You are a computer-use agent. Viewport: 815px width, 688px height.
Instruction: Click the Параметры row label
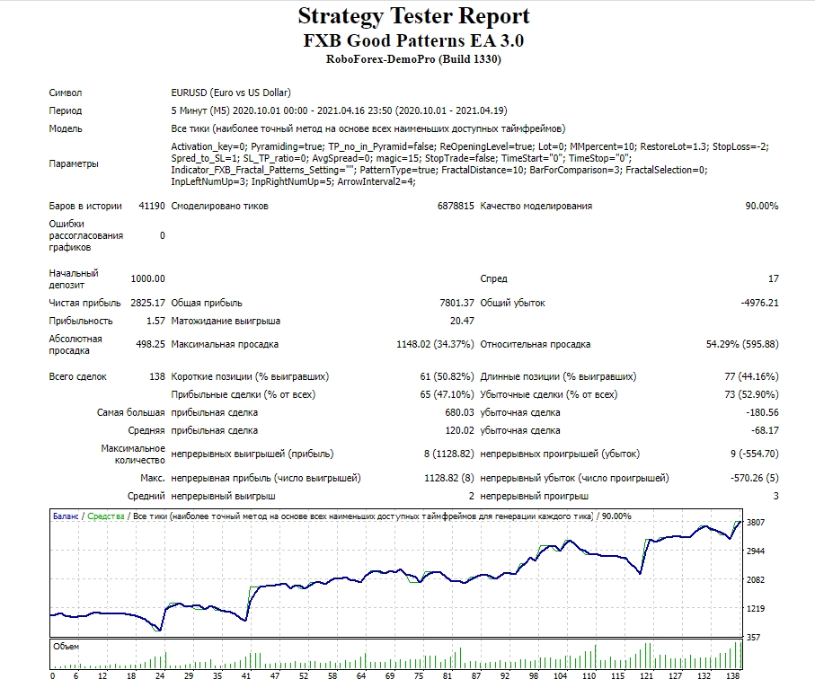(74, 163)
